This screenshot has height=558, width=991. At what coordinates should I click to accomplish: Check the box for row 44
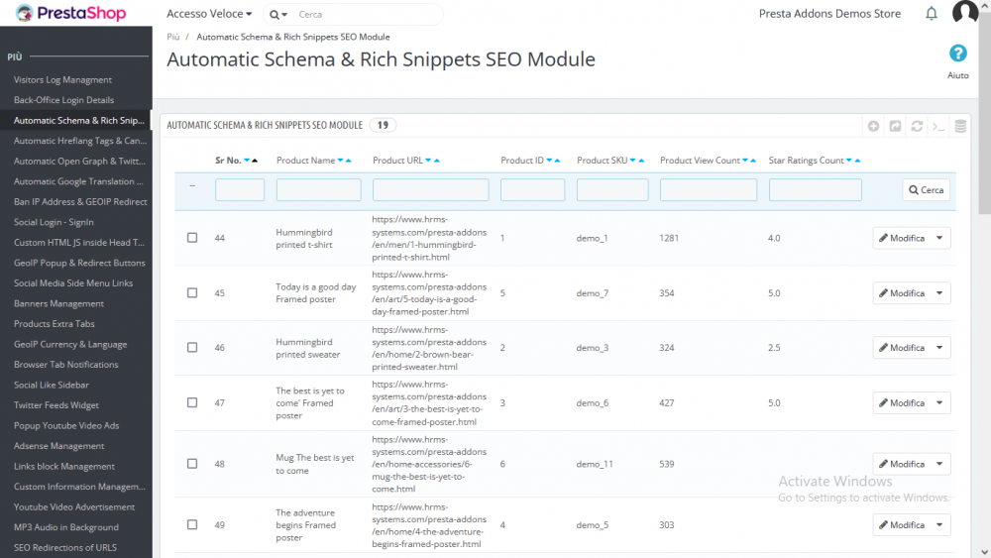pos(192,238)
